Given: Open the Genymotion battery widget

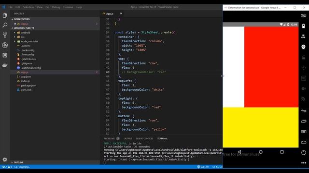Looking at the screenshot, I should coord(304,26).
